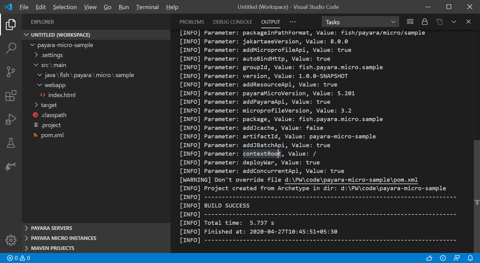Open the Run menu

coord(124,7)
